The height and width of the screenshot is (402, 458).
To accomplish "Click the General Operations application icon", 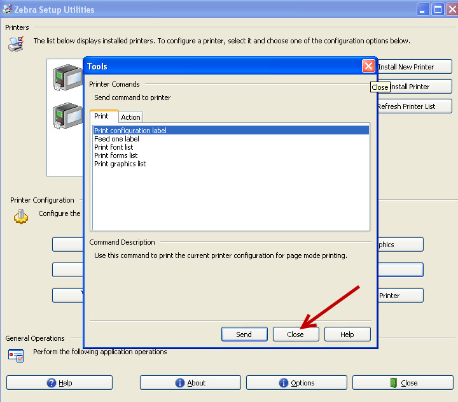I will coord(16,355).
